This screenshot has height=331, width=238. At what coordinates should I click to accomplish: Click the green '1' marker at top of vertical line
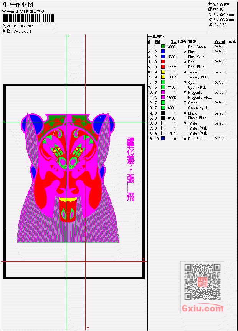[x=69, y=36]
